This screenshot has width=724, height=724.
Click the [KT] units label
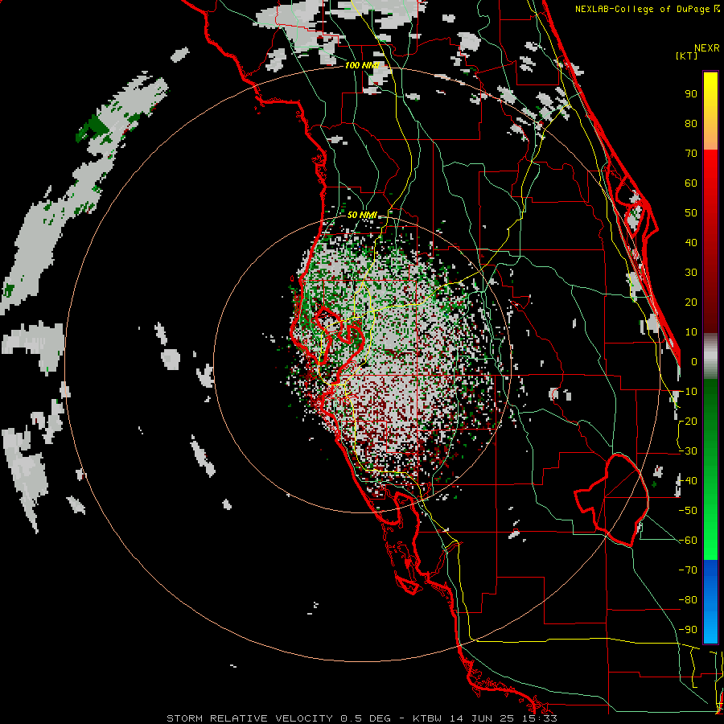[x=686, y=56]
